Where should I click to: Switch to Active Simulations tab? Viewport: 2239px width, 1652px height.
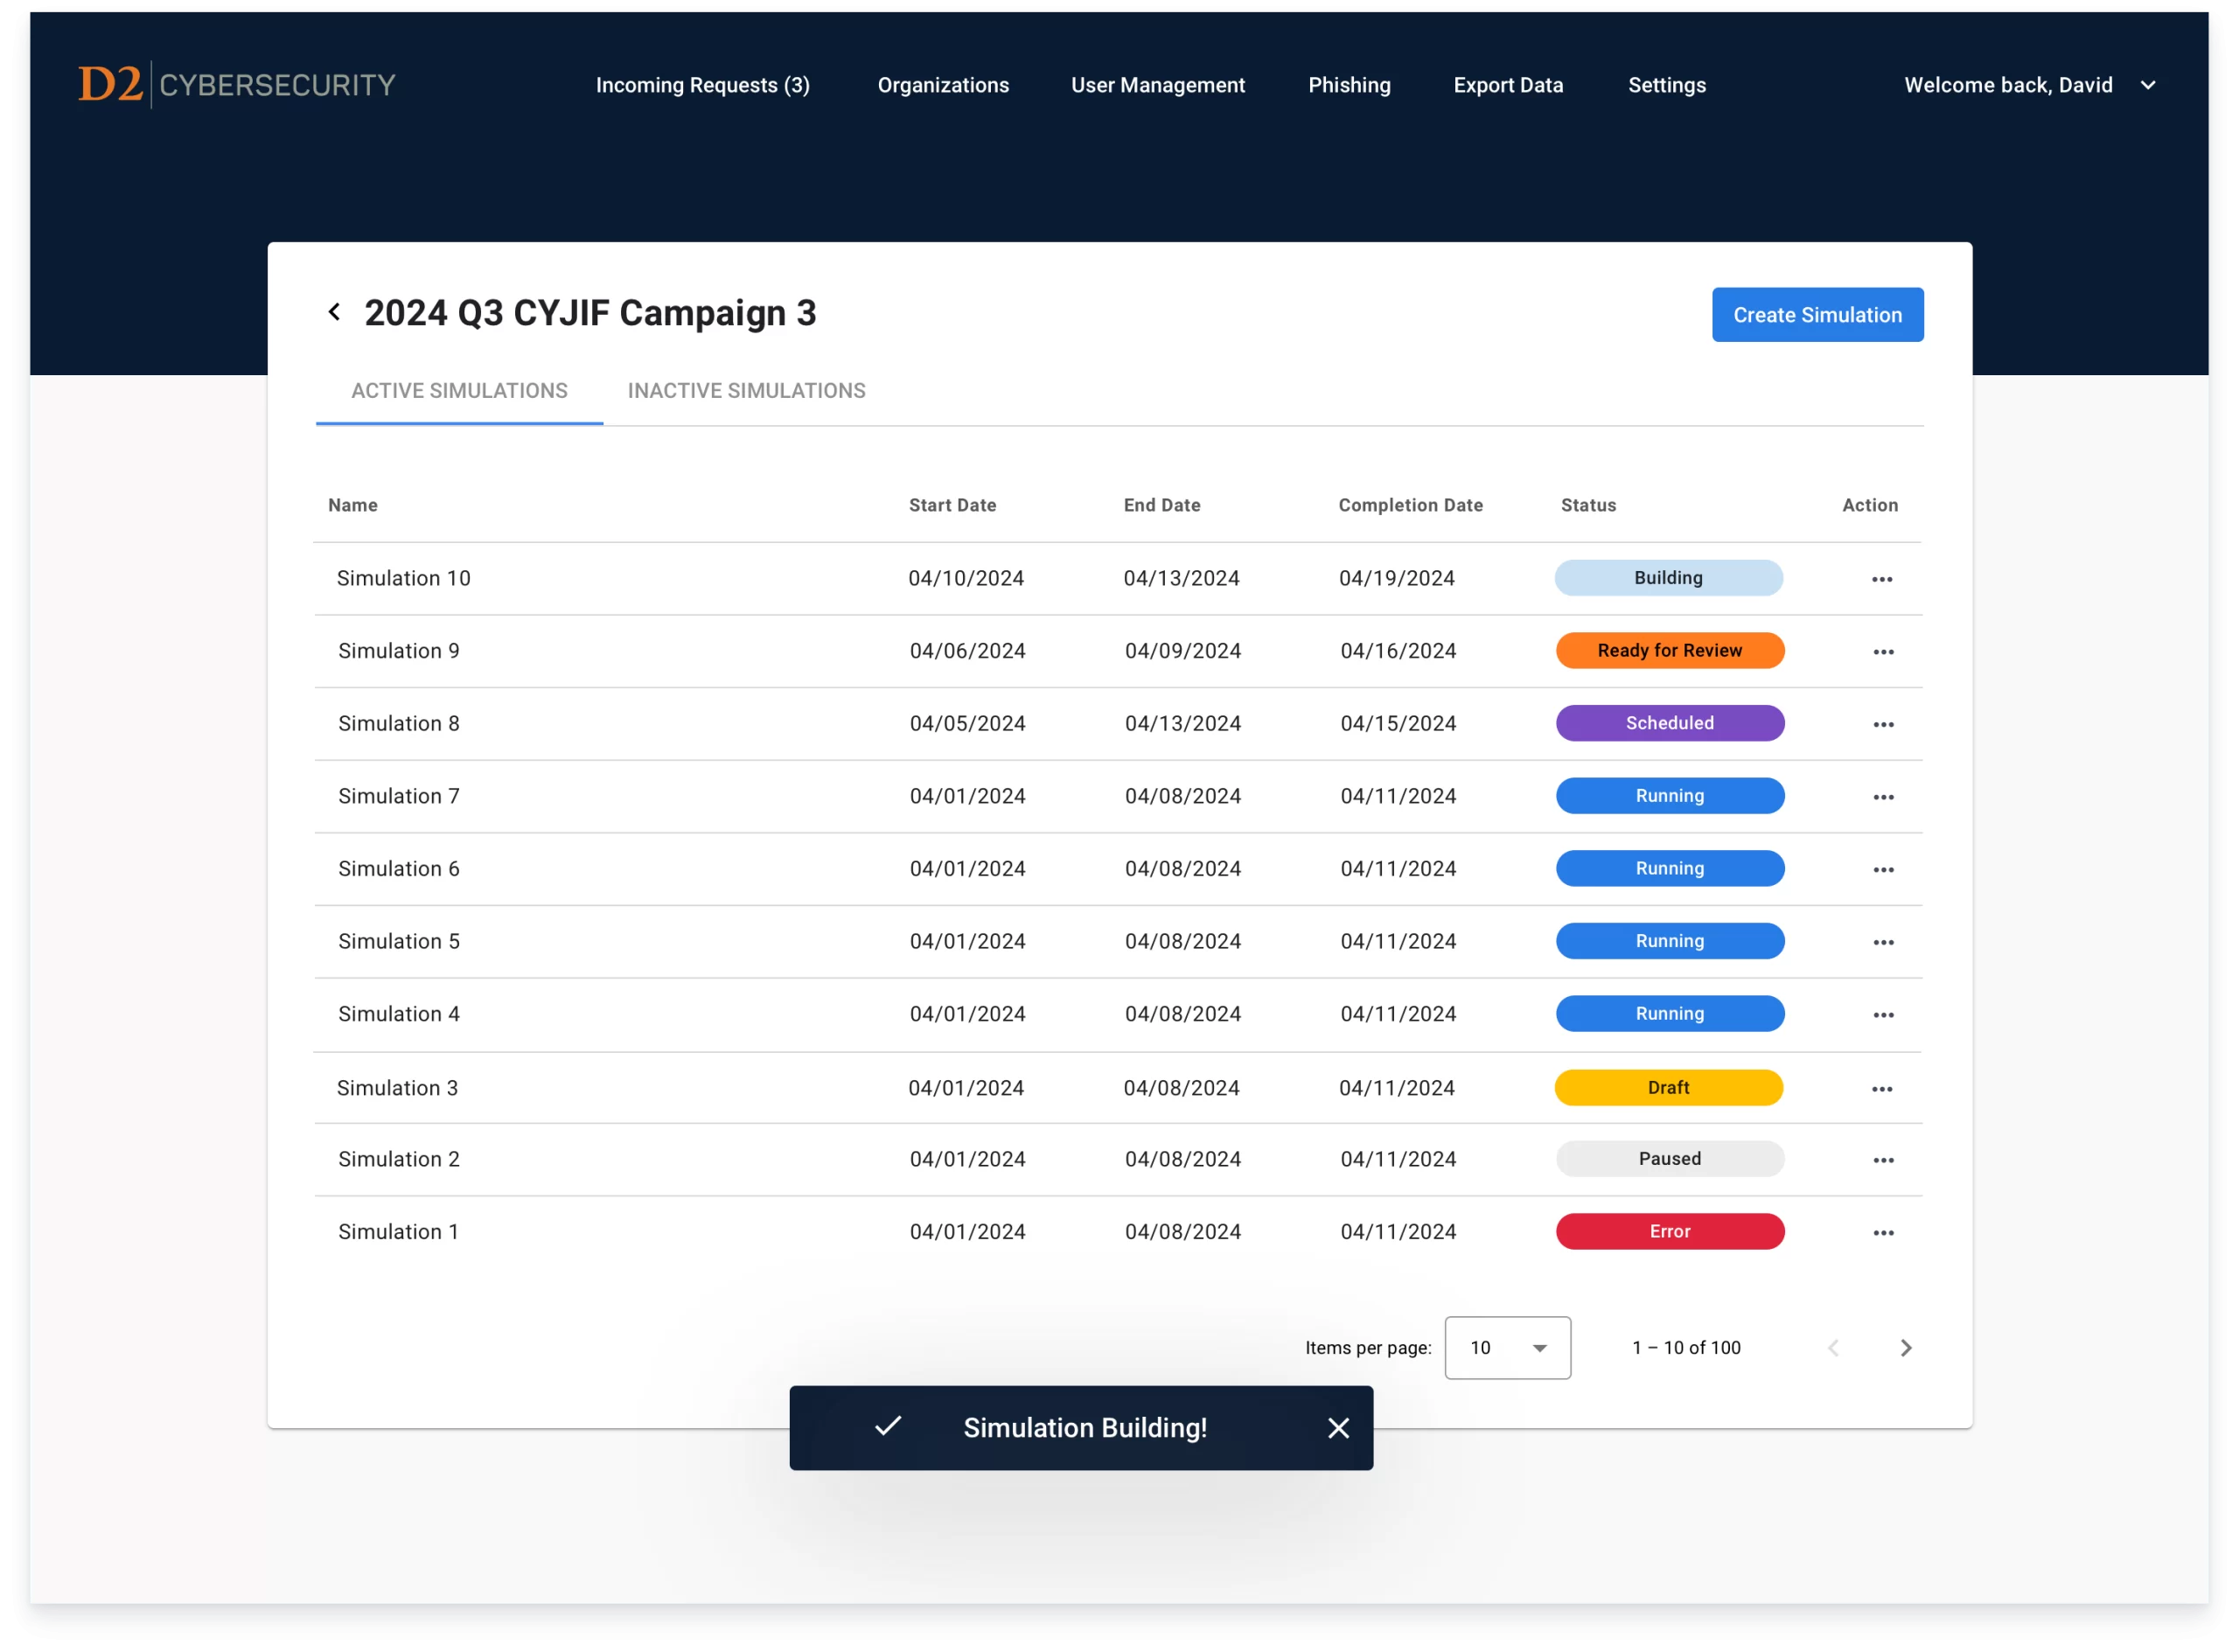point(459,391)
